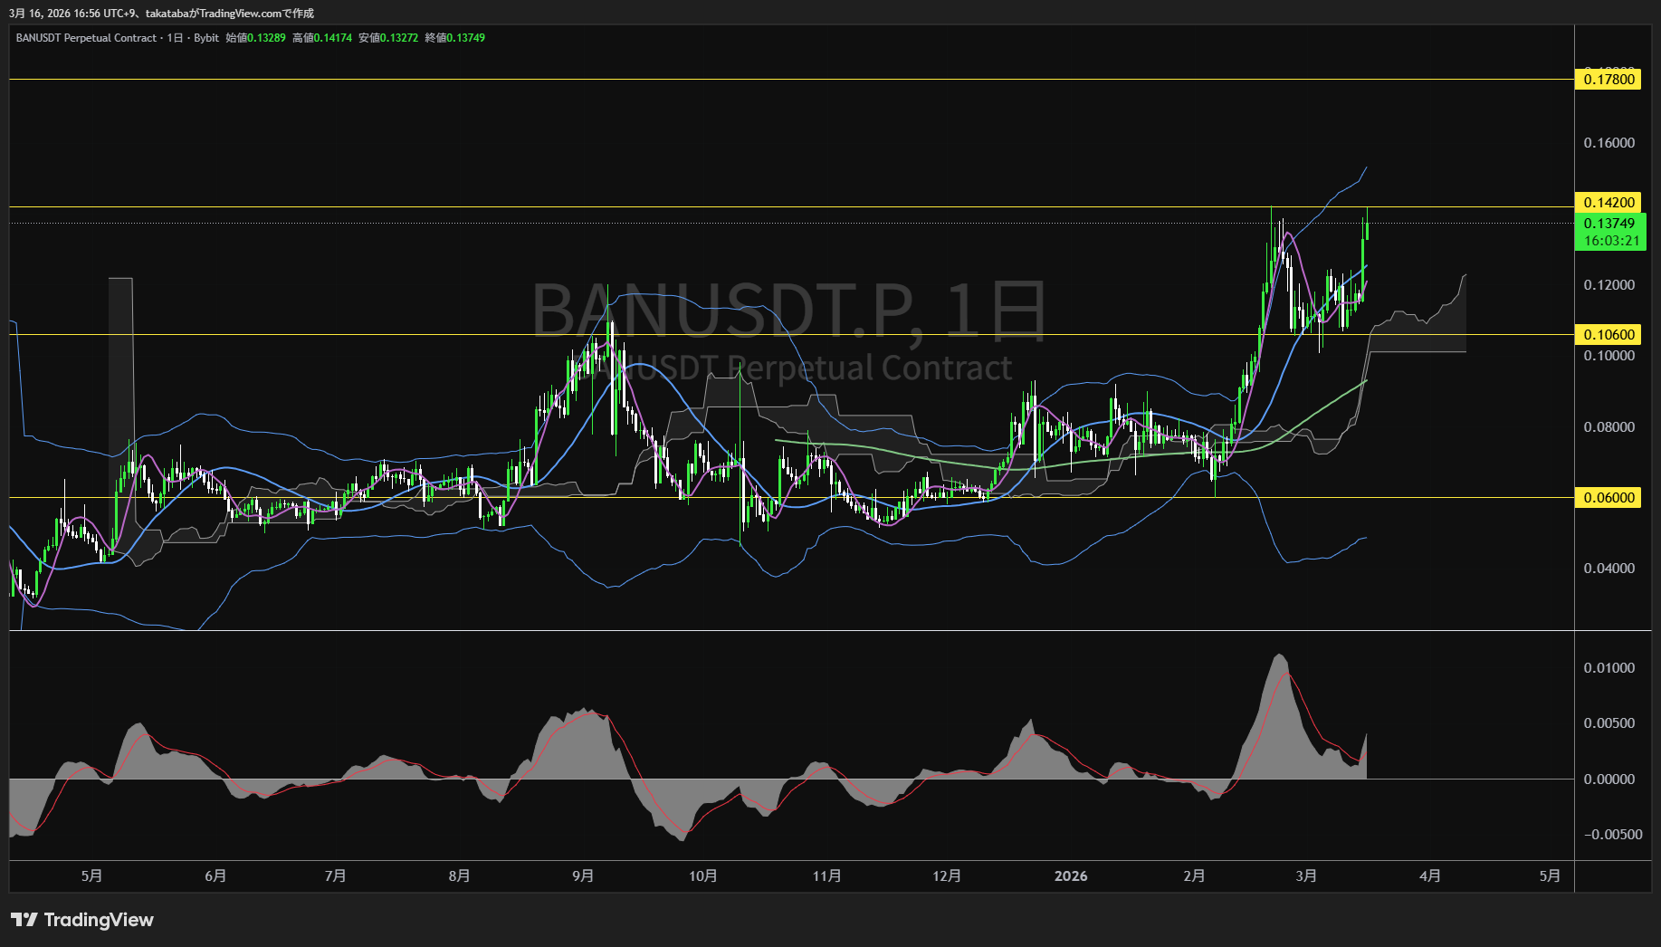
Task: Select the yellow 0.06000 price label
Action: pyautogui.click(x=1608, y=498)
